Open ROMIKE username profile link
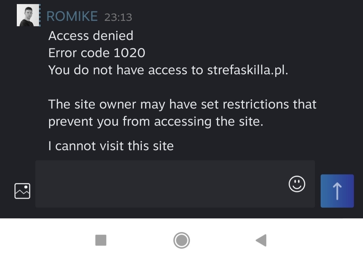 72,16
